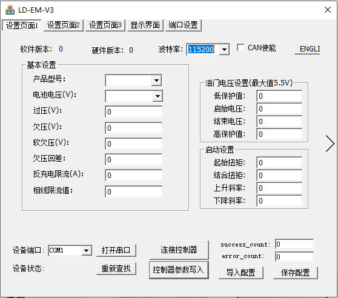Expand the 电池电压(V) dropdown
The width and height of the screenshot is (338, 298).
pos(157,96)
